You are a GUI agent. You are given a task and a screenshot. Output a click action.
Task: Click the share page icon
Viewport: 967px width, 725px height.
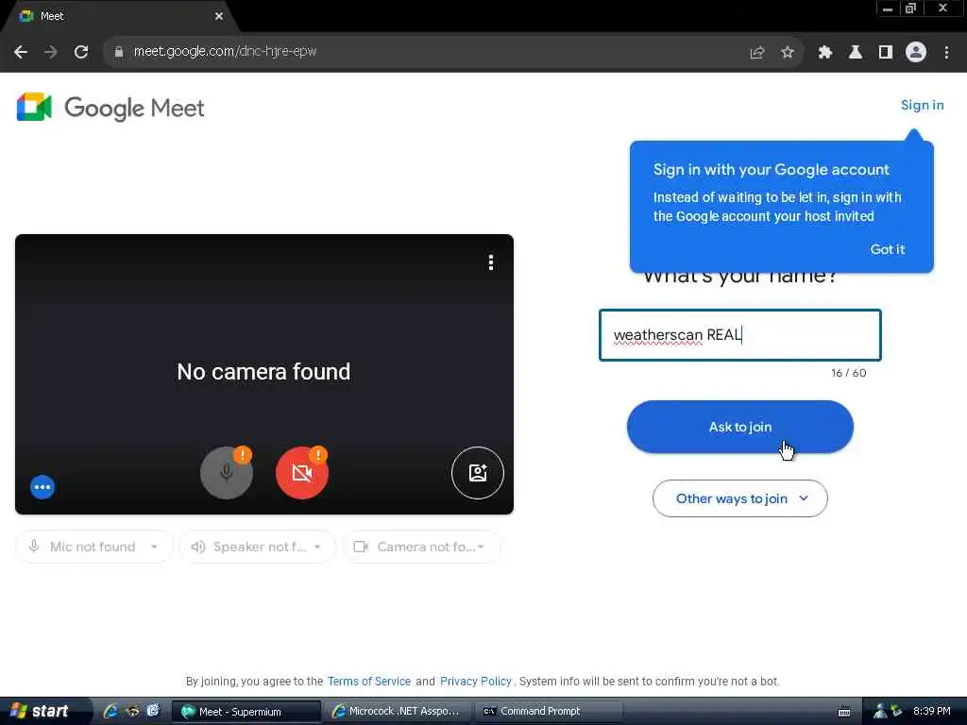click(x=756, y=53)
